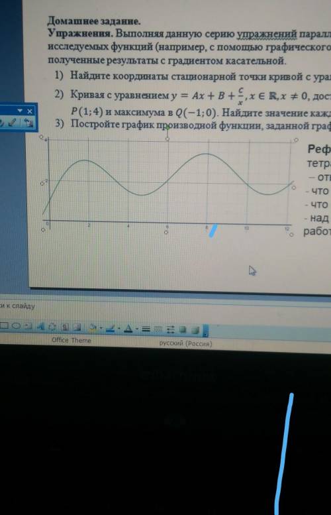
Task: Insert WordArt from drawing toolbar
Action: [x=40, y=327]
